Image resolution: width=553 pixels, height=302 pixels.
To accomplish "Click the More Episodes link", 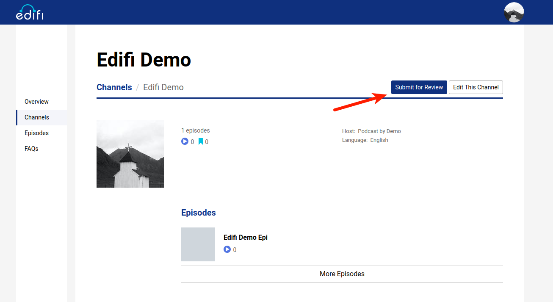I will 342,274.
